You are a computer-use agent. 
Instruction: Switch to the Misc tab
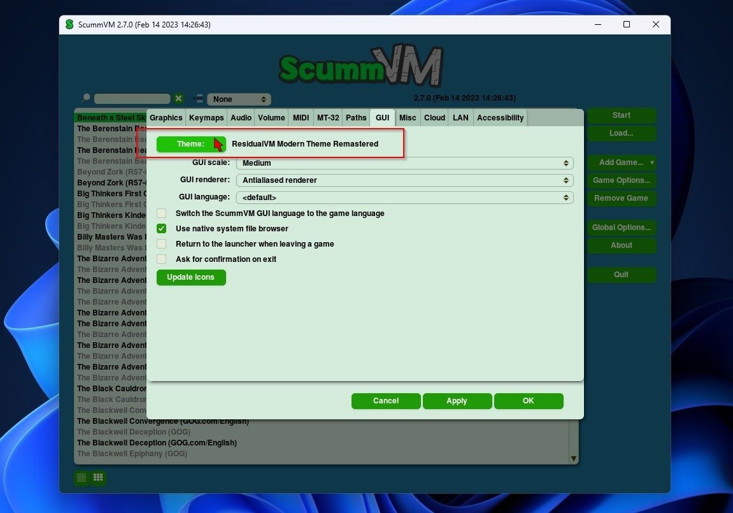(x=407, y=118)
